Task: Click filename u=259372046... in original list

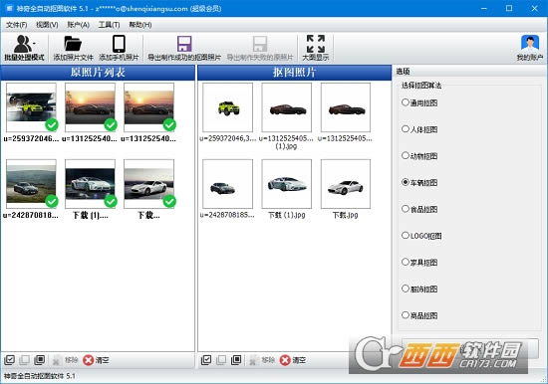Action: (31, 138)
